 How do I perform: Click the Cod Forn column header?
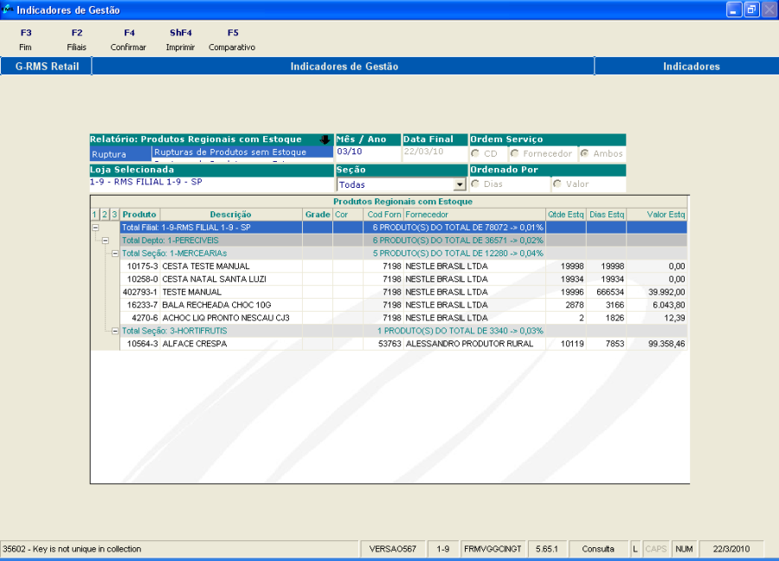point(383,215)
